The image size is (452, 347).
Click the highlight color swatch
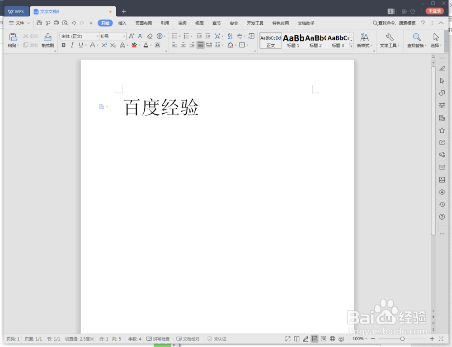pyautogui.click(x=134, y=45)
